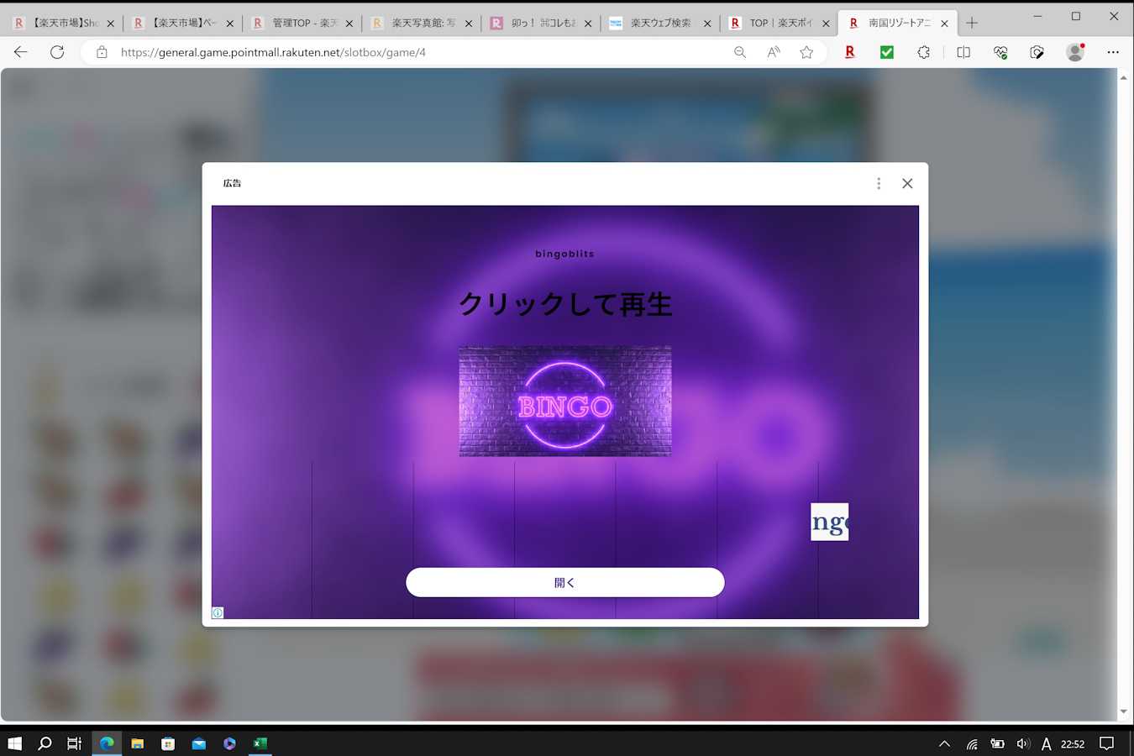Click the neon BINGO thumbnail image

coord(564,402)
